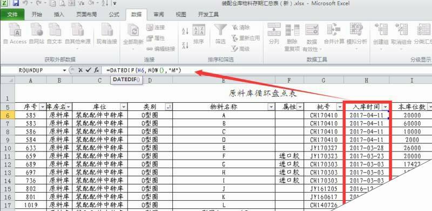Click the Connections (连接) button
This screenshot has width=432, height=211.
[x=156, y=28]
